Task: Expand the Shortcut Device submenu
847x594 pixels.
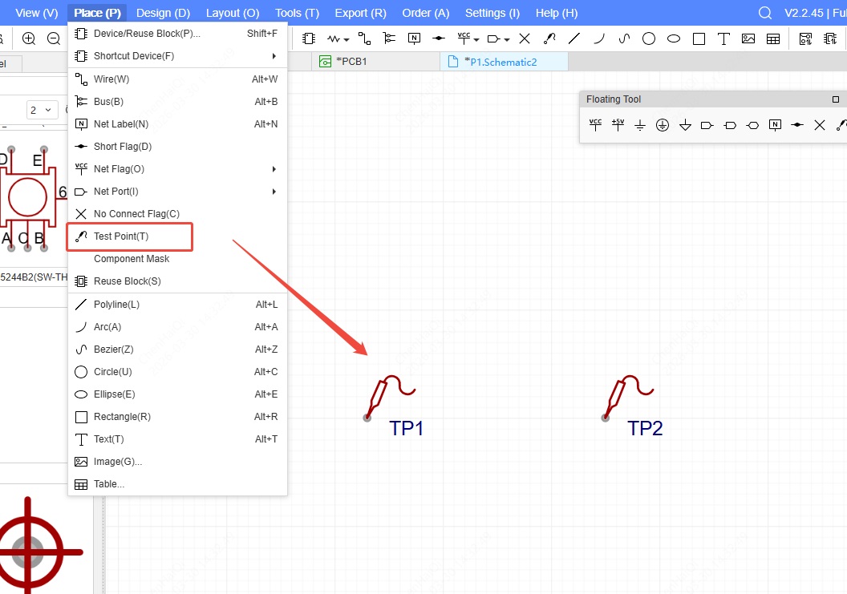Action: click(x=176, y=56)
